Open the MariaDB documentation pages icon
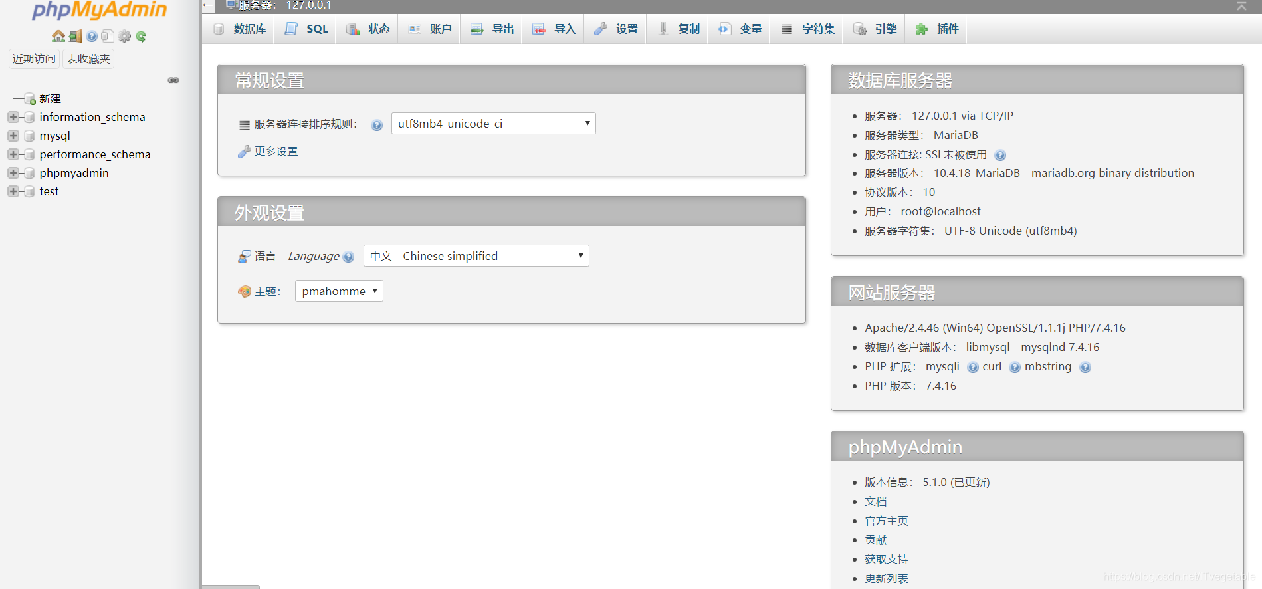1262x589 pixels. click(x=108, y=36)
